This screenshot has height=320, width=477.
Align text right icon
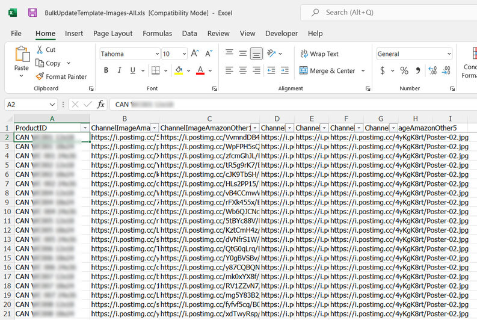point(256,70)
